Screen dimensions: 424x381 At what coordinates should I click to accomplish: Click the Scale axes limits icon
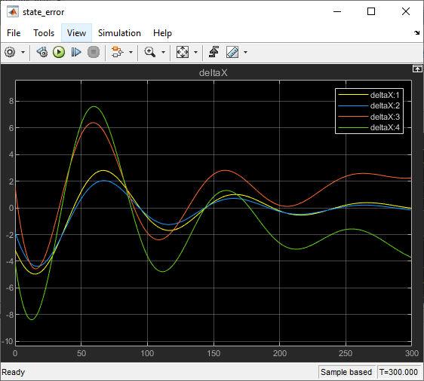coord(183,52)
